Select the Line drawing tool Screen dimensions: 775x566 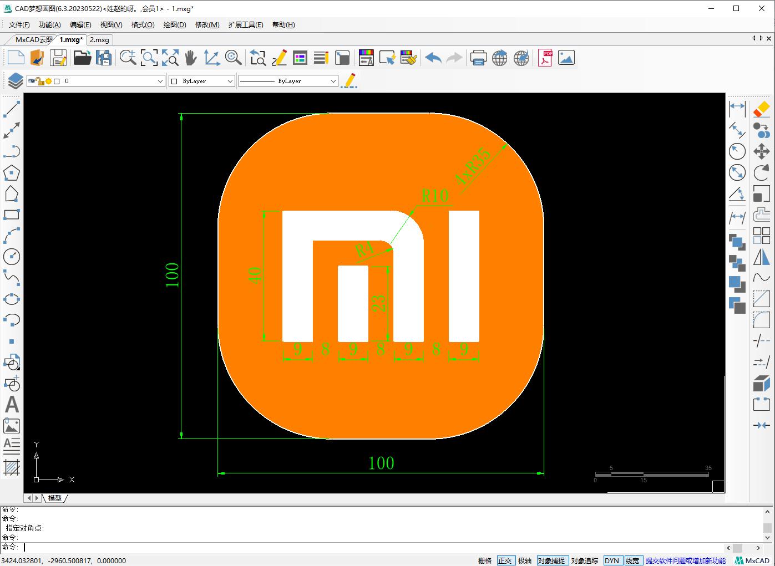[12, 109]
